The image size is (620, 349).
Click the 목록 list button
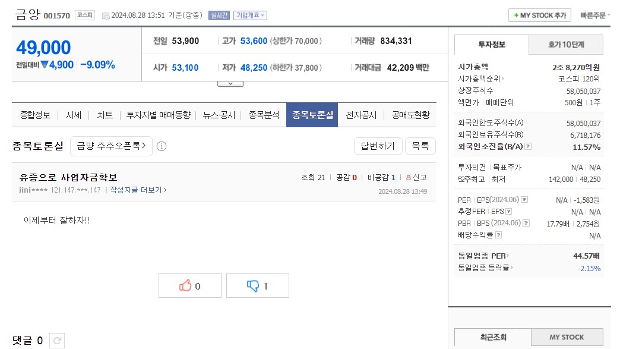pos(420,146)
